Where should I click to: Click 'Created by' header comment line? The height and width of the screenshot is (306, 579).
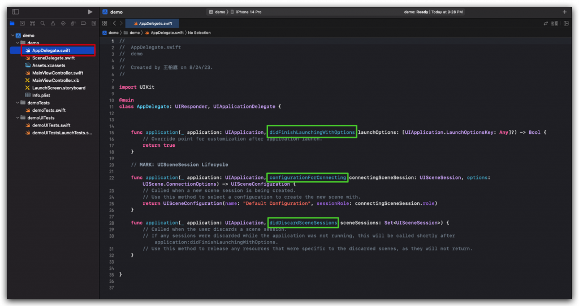166,68
